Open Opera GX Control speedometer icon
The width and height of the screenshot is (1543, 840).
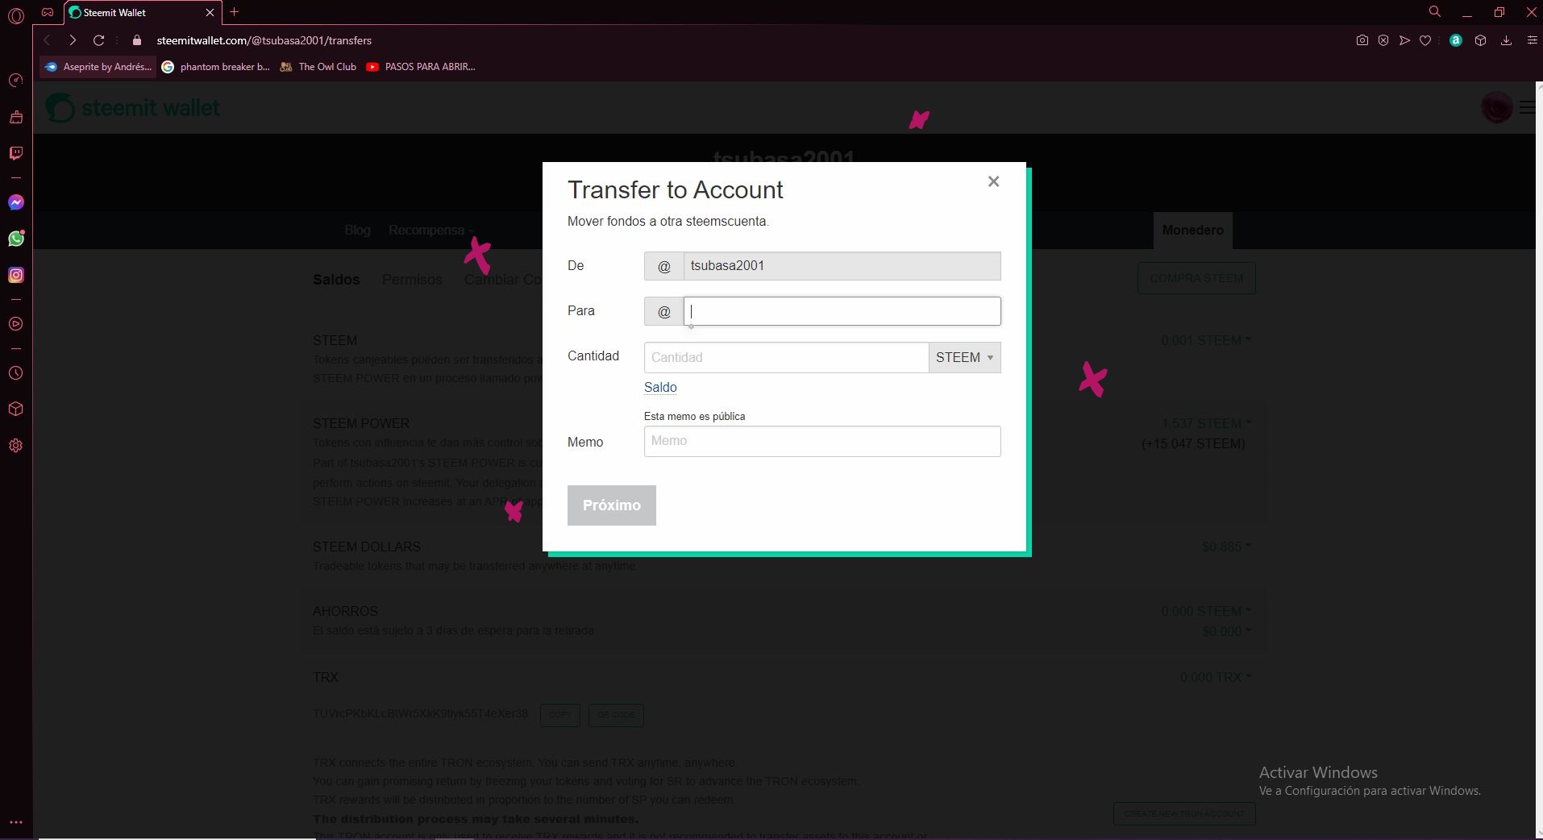pos(15,80)
